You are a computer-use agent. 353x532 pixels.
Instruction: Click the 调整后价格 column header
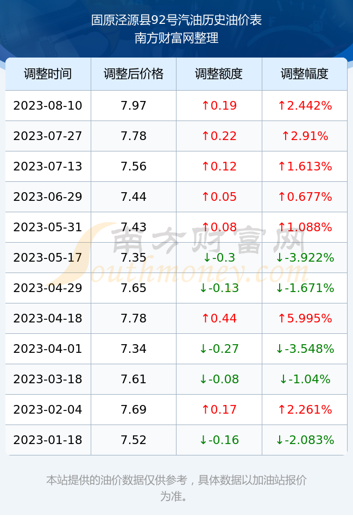tap(134, 74)
